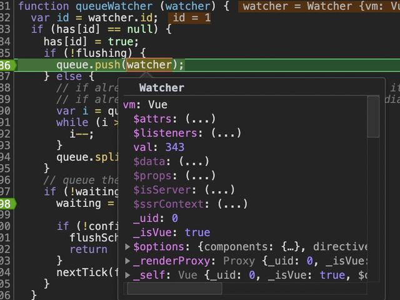Expand the _renderProxy property in the Watcher popup

[127, 261]
